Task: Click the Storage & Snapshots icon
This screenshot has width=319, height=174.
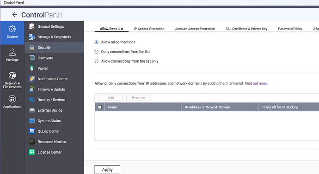Action: 32,37
